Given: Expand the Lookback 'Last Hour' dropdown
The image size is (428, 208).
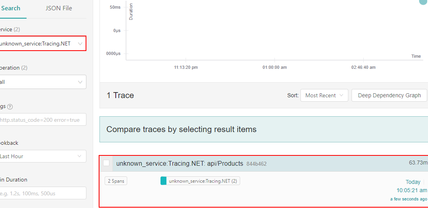Looking at the screenshot, I should tap(42, 156).
